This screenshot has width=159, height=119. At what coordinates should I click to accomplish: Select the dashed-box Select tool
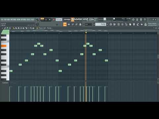[x=28, y=28]
